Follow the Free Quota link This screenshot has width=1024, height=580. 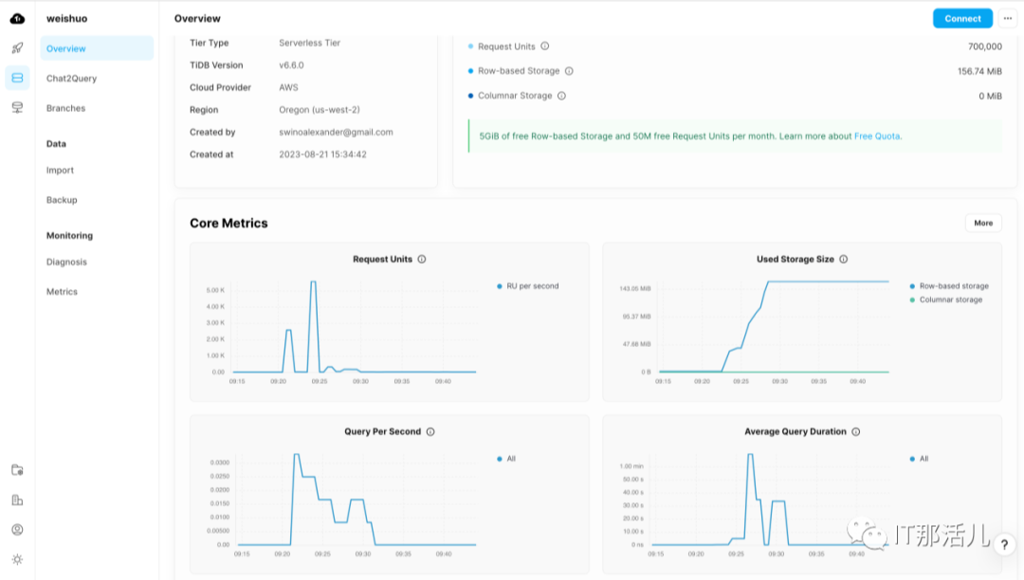877,136
